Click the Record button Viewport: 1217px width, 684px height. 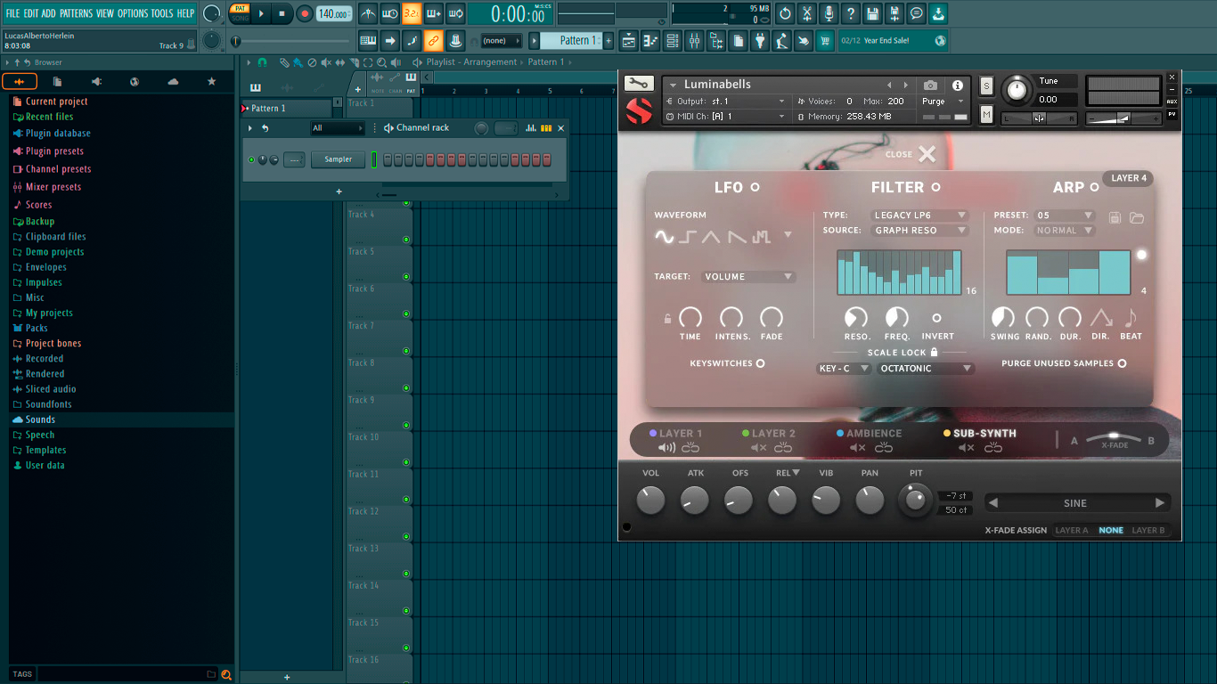point(305,13)
